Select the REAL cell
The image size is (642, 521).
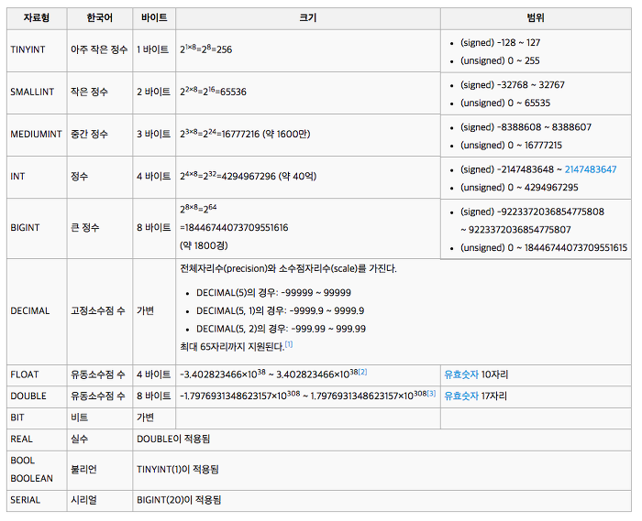point(37,440)
